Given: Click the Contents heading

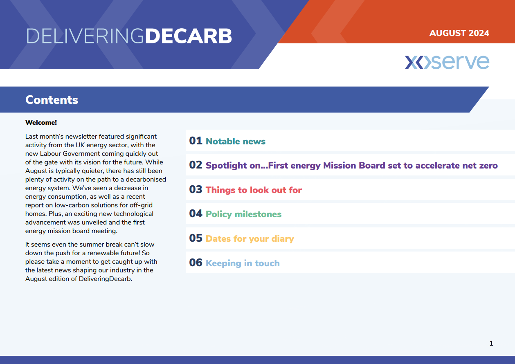Looking at the screenshot, I should click(52, 100).
